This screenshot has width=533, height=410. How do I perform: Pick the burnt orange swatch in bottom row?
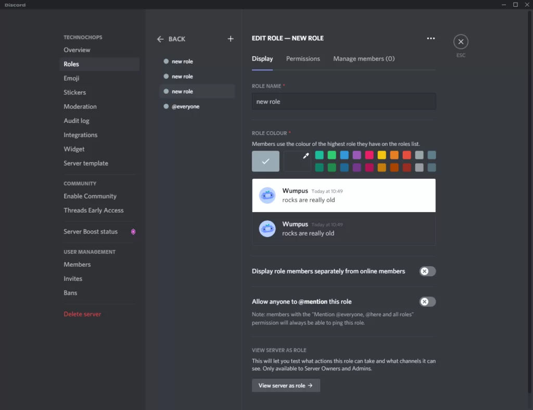pyautogui.click(x=395, y=167)
